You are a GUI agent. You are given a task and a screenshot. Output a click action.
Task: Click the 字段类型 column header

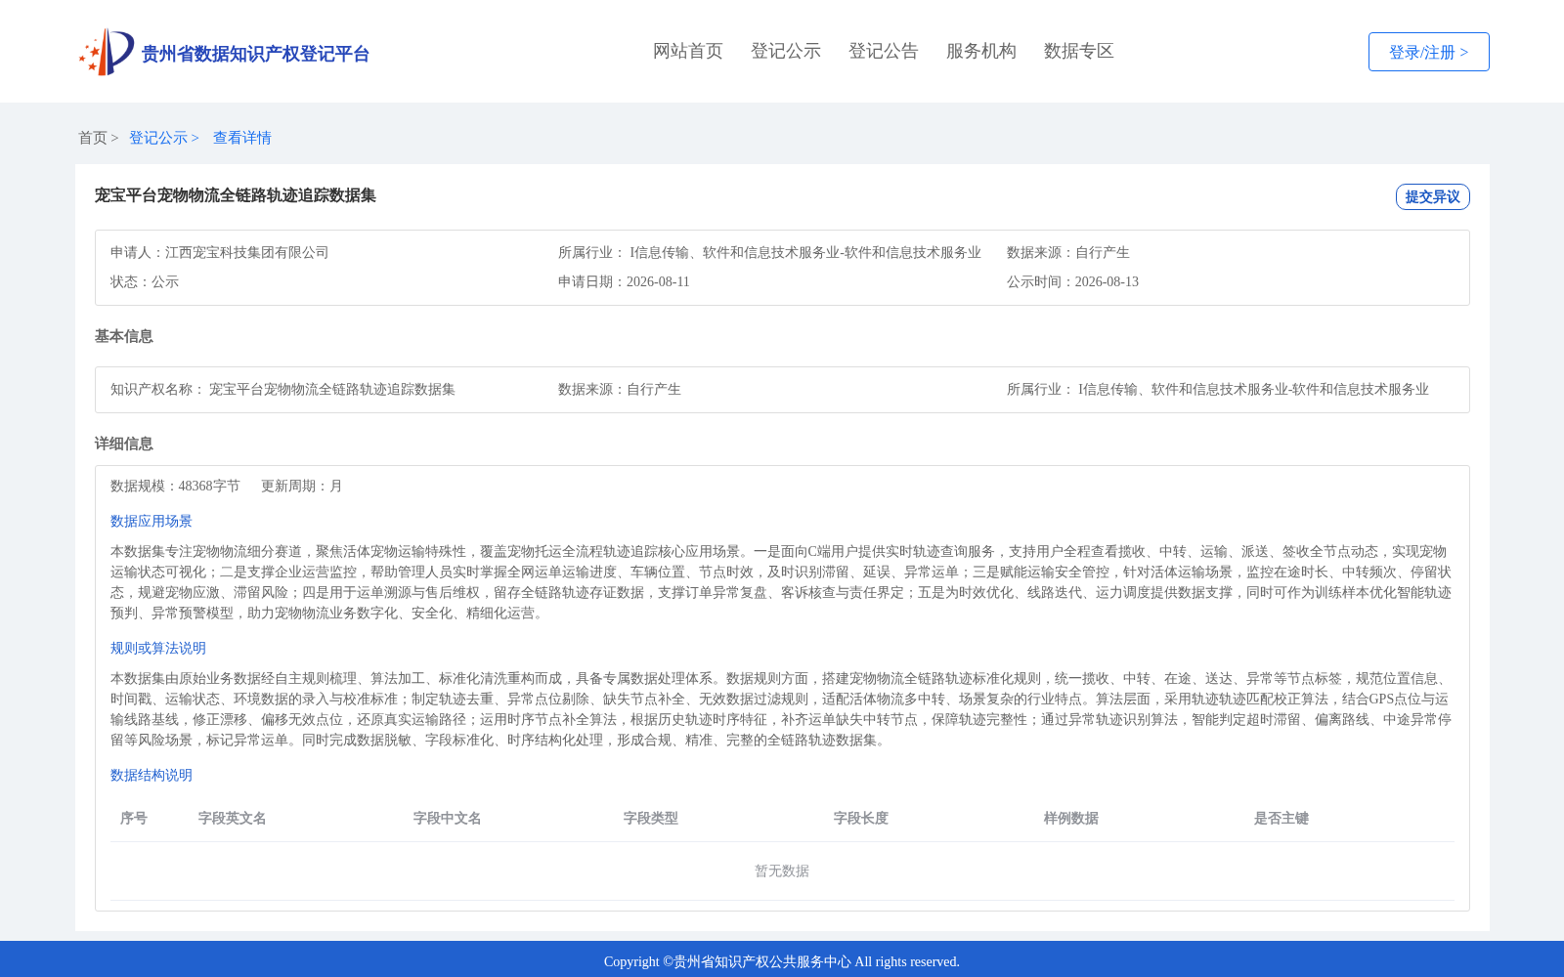pyautogui.click(x=651, y=818)
